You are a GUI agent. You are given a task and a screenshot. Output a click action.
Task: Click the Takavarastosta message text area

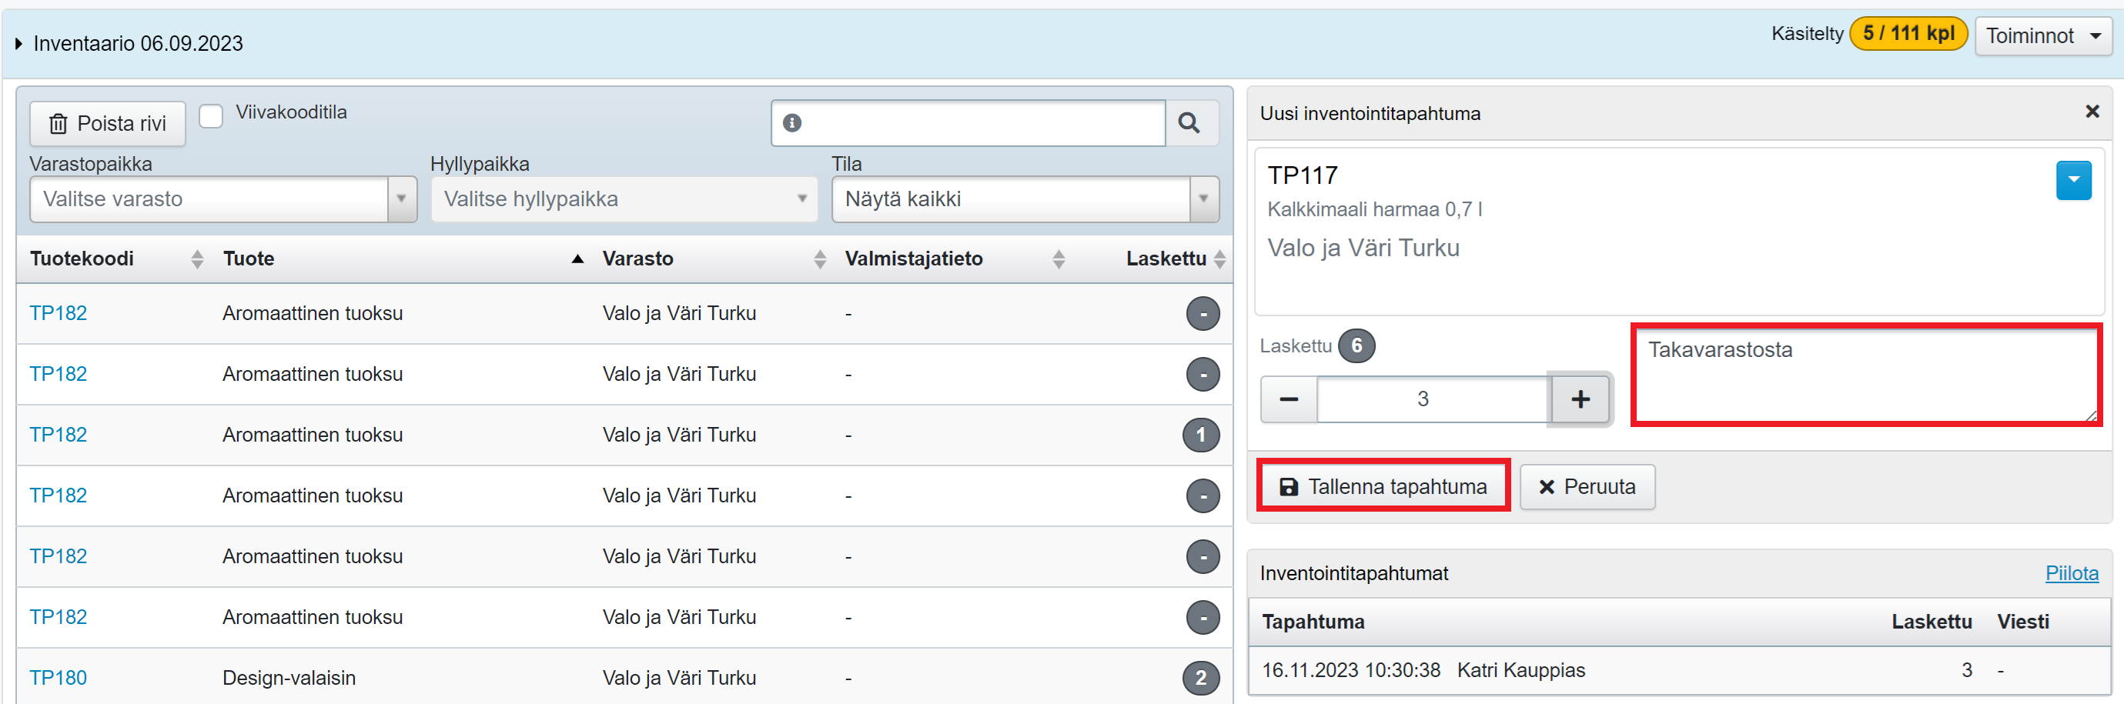coord(1865,375)
